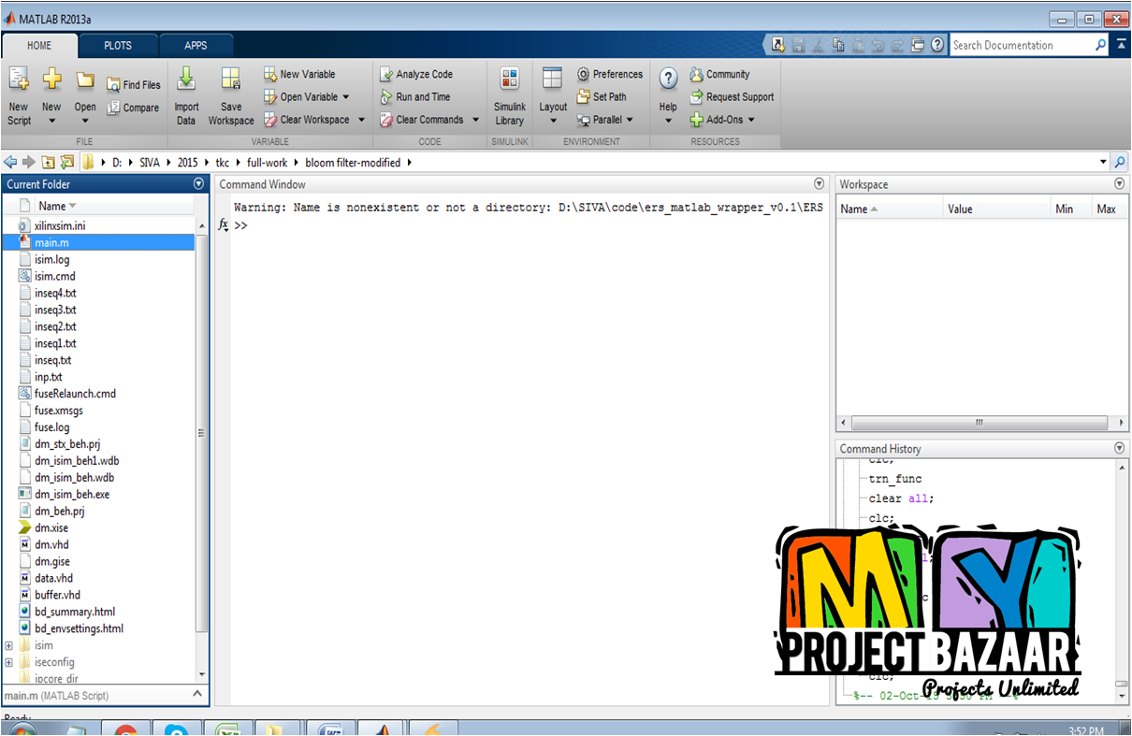Expand the iseconfig folder
1132x736 pixels.
click(8, 662)
